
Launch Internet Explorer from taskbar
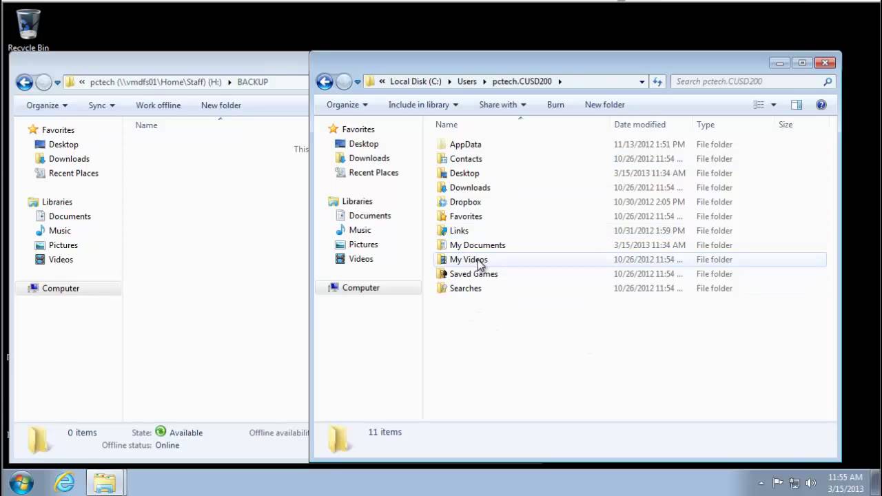pos(65,482)
